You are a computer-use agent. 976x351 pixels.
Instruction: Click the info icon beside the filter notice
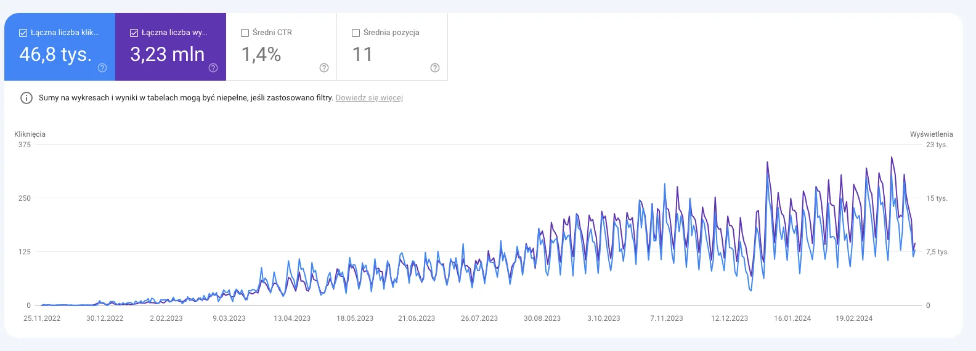[26, 98]
